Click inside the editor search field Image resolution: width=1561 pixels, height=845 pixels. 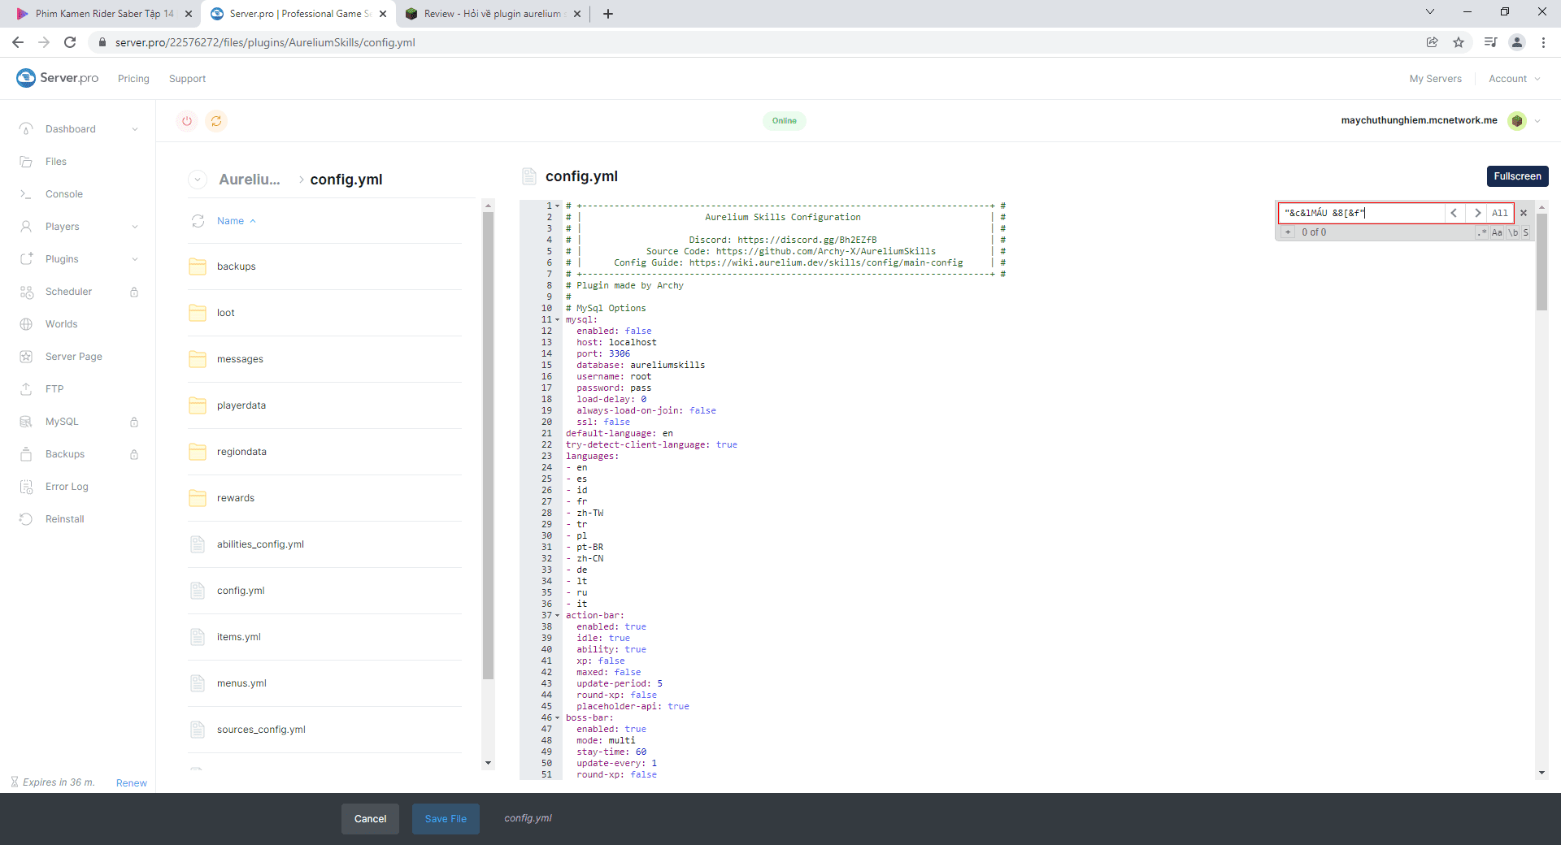[1361, 213]
